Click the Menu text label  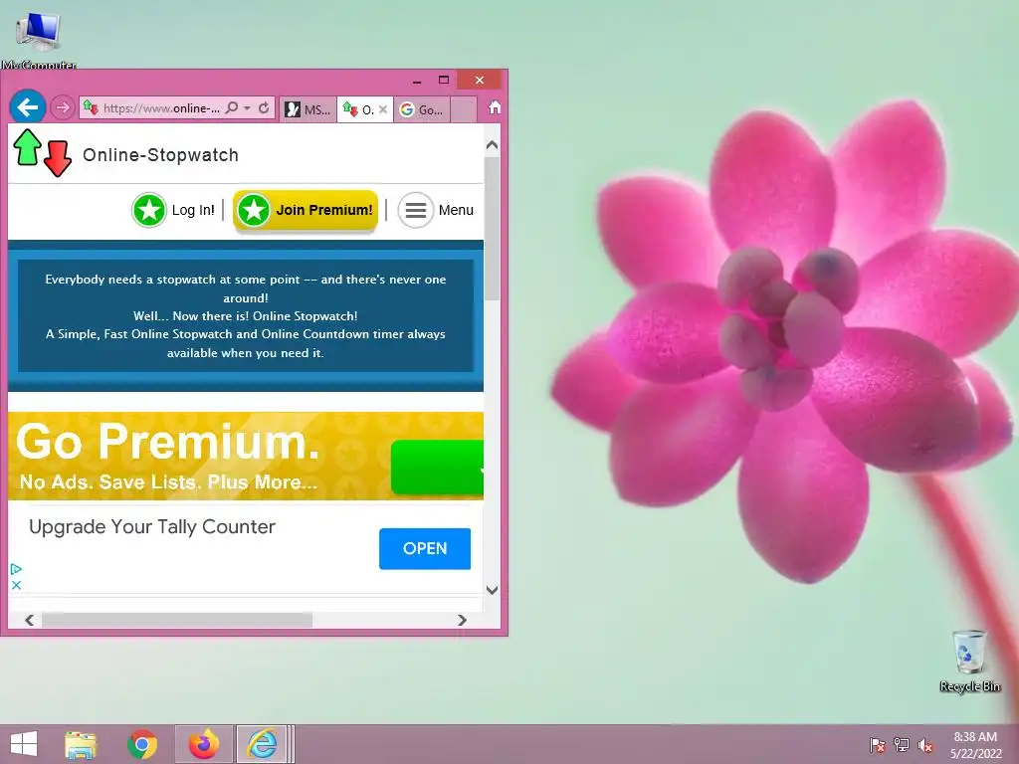point(456,210)
